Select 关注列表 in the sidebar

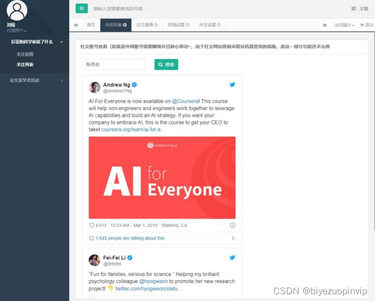25,65
